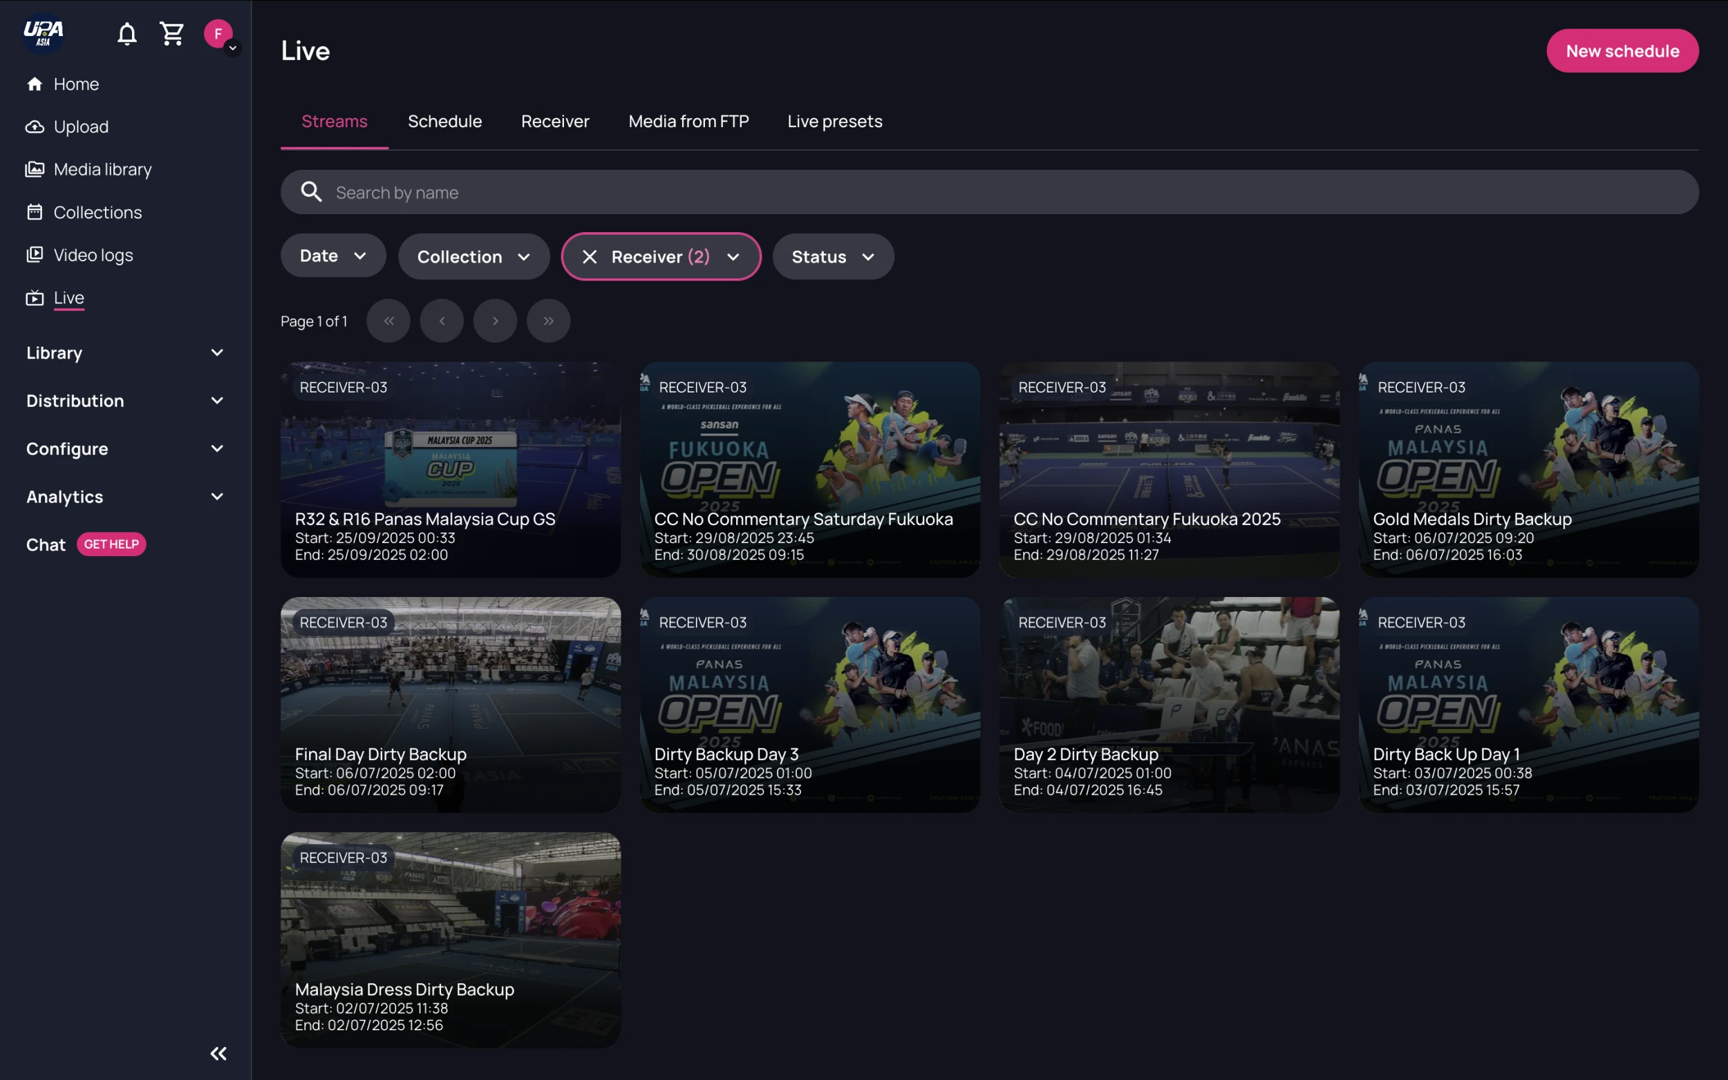The image size is (1728, 1080).
Task: Click the UPA Asia logo
Action: (44, 32)
